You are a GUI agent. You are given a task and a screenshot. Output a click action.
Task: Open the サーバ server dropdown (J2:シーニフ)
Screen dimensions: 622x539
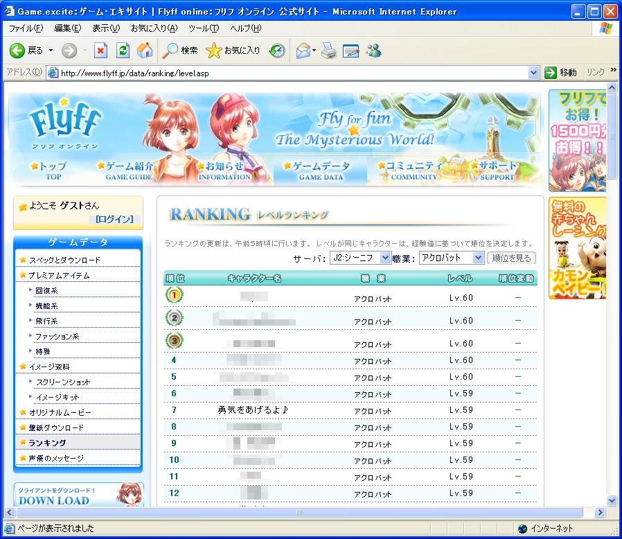point(361,258)
